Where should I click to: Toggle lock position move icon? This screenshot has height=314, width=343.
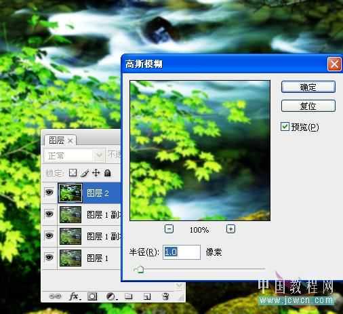click(x=96, y=173)
